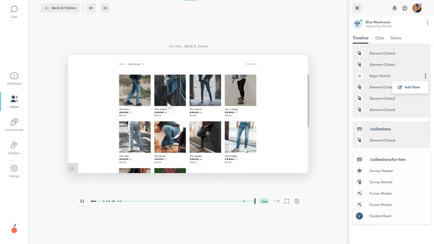434x244 pixels.
Task: Go to next visitor with right arrow
Action: coord(105,8)
